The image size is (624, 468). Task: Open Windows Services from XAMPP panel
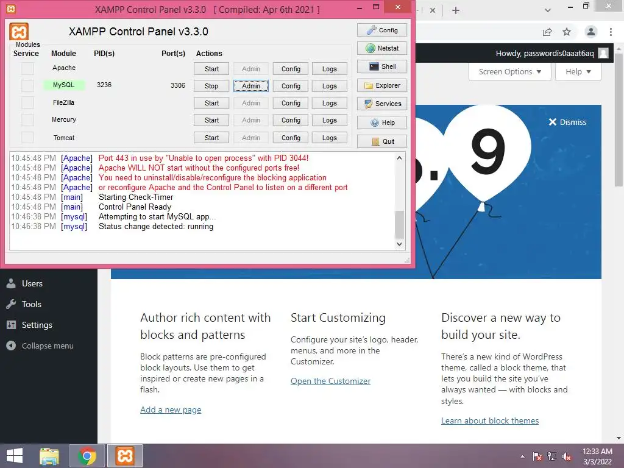tap(382, 104)
